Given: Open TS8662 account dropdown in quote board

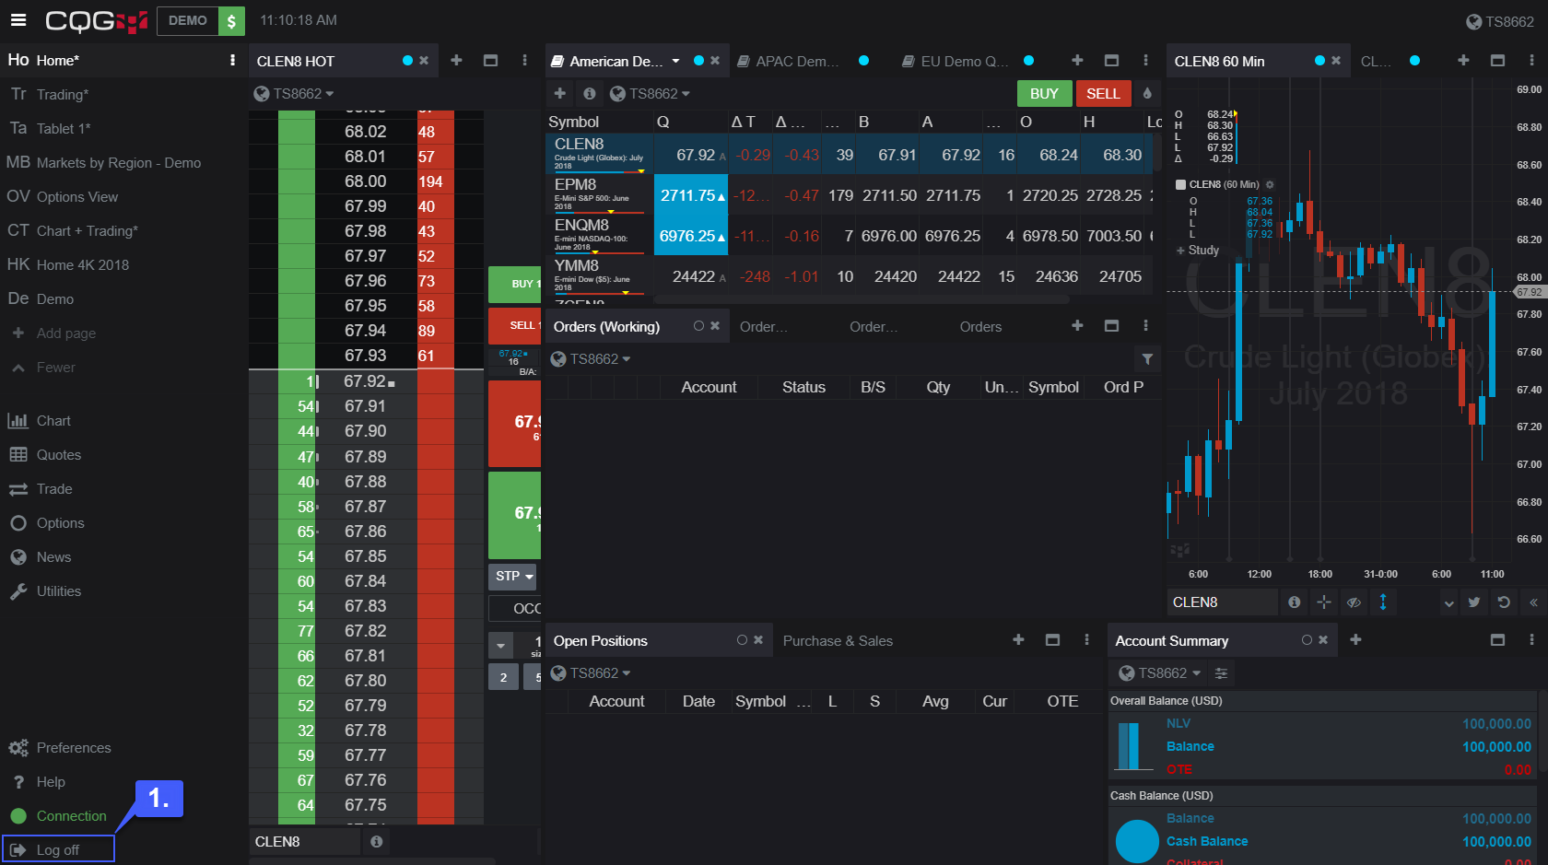Looking at the screenshot, I should pos(651,94).
